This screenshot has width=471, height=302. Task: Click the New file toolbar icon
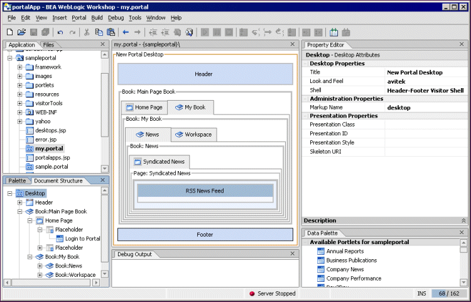click(9, 32)
